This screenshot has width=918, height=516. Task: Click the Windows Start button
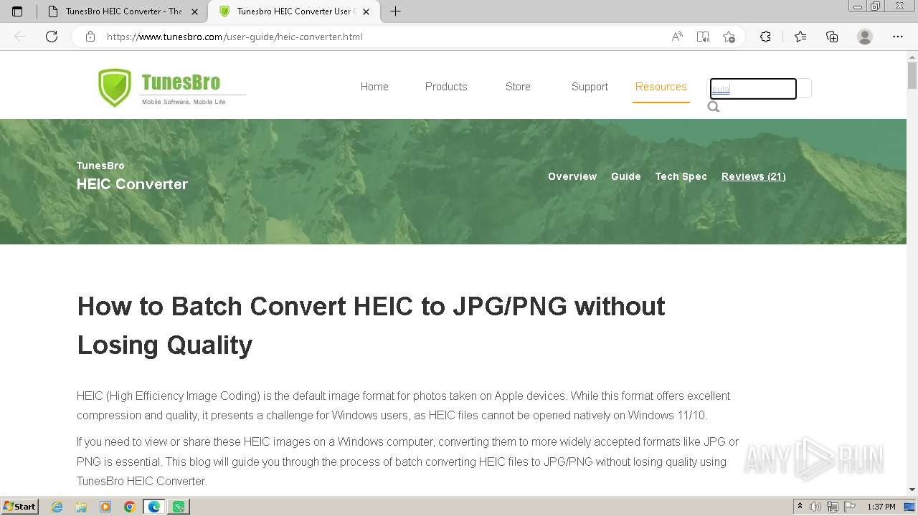coord(20,507)
